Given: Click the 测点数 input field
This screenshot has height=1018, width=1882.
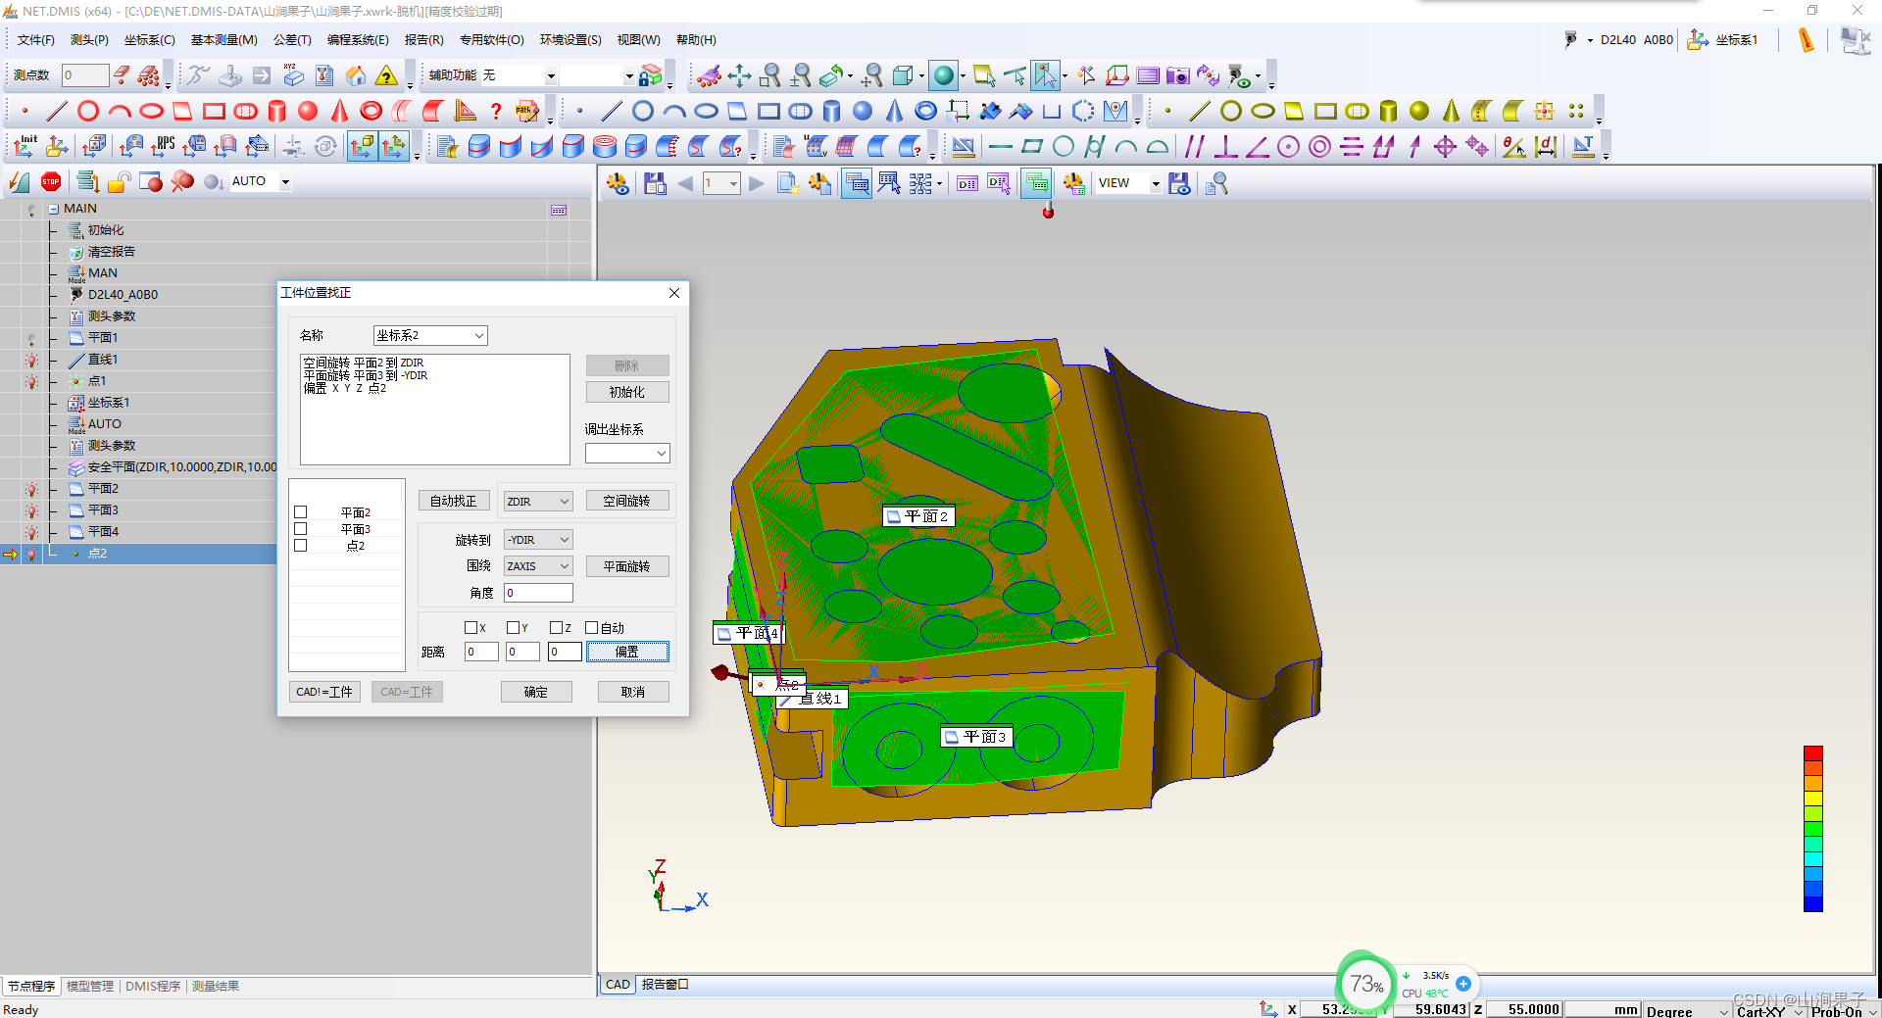Looking at the screenshot, I should click(x=84, y=75).
